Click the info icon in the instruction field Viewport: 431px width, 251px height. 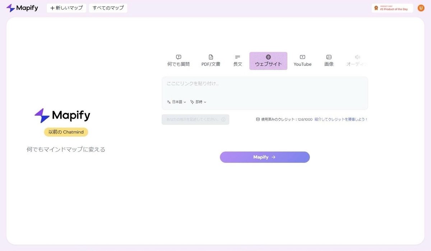[223, 119]
